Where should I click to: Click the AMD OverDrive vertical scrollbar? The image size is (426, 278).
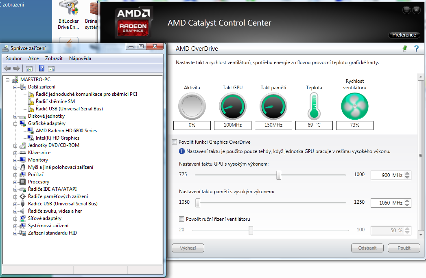tap(421, 156)
